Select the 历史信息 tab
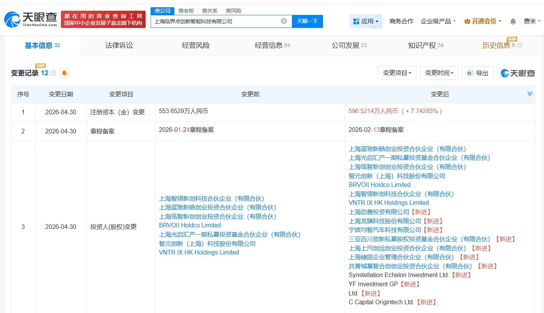The image size is (544, 313). point(496,45)
